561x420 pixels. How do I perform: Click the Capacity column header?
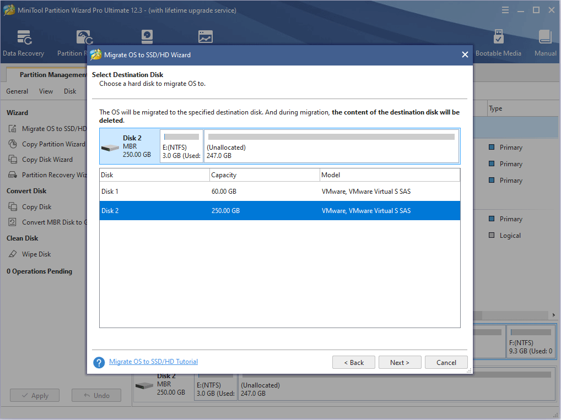point(265,175)
